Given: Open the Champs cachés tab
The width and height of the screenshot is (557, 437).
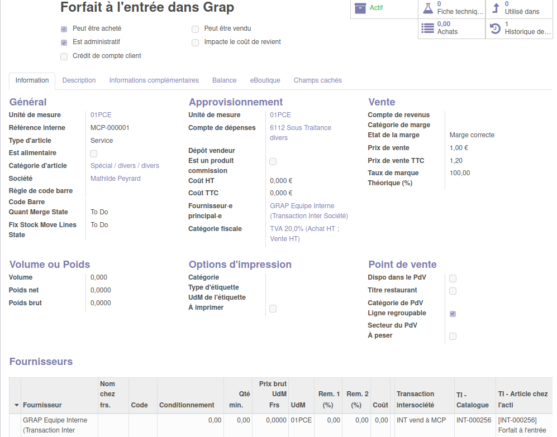Looking at the screenshot, I should pyautogui.click(x=317, y=80).
